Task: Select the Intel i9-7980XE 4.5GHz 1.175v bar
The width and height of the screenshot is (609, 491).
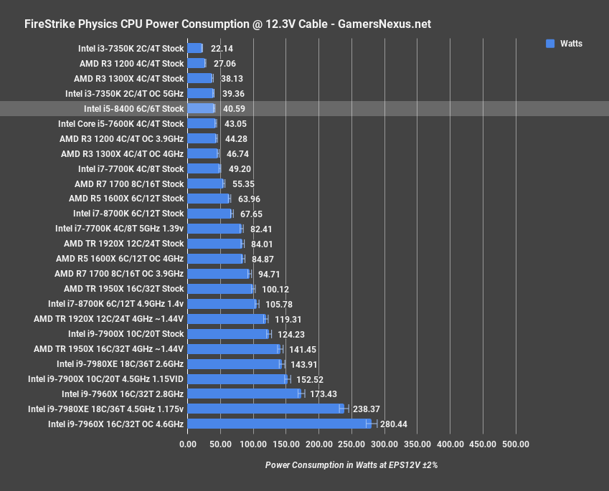Action: tap(265, 409)
